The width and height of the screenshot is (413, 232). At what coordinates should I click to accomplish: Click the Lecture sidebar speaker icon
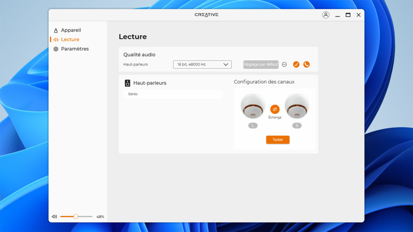click(x=56, y=40)
